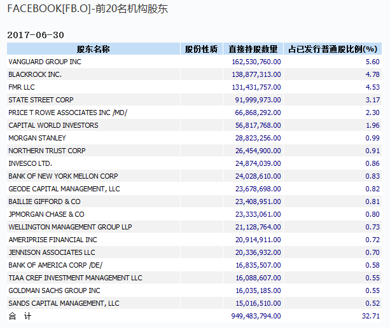Select BlackRock's percentage 4.78
The image size is (390, 328).
coord(372,74)
